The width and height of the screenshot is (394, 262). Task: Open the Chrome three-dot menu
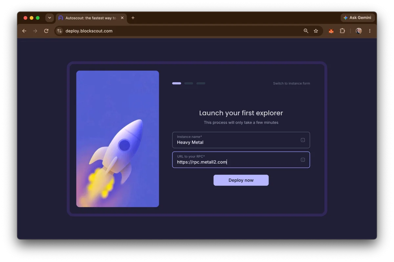coord(370,31)
